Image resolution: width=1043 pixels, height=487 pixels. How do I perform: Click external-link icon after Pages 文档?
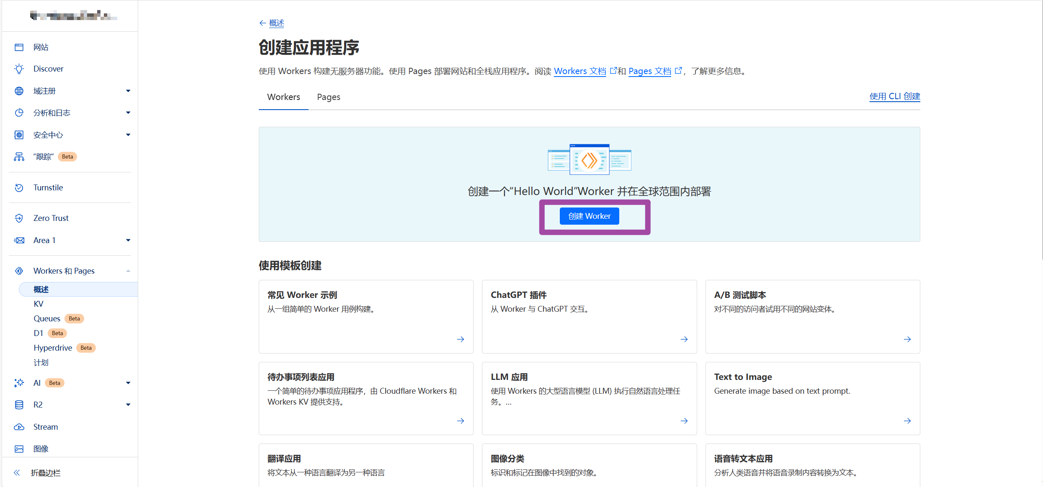click(678, 70)
